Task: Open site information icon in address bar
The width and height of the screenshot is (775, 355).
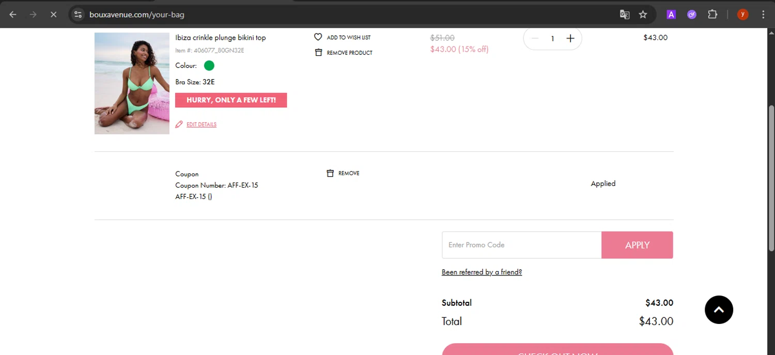Action: point(78,14)
